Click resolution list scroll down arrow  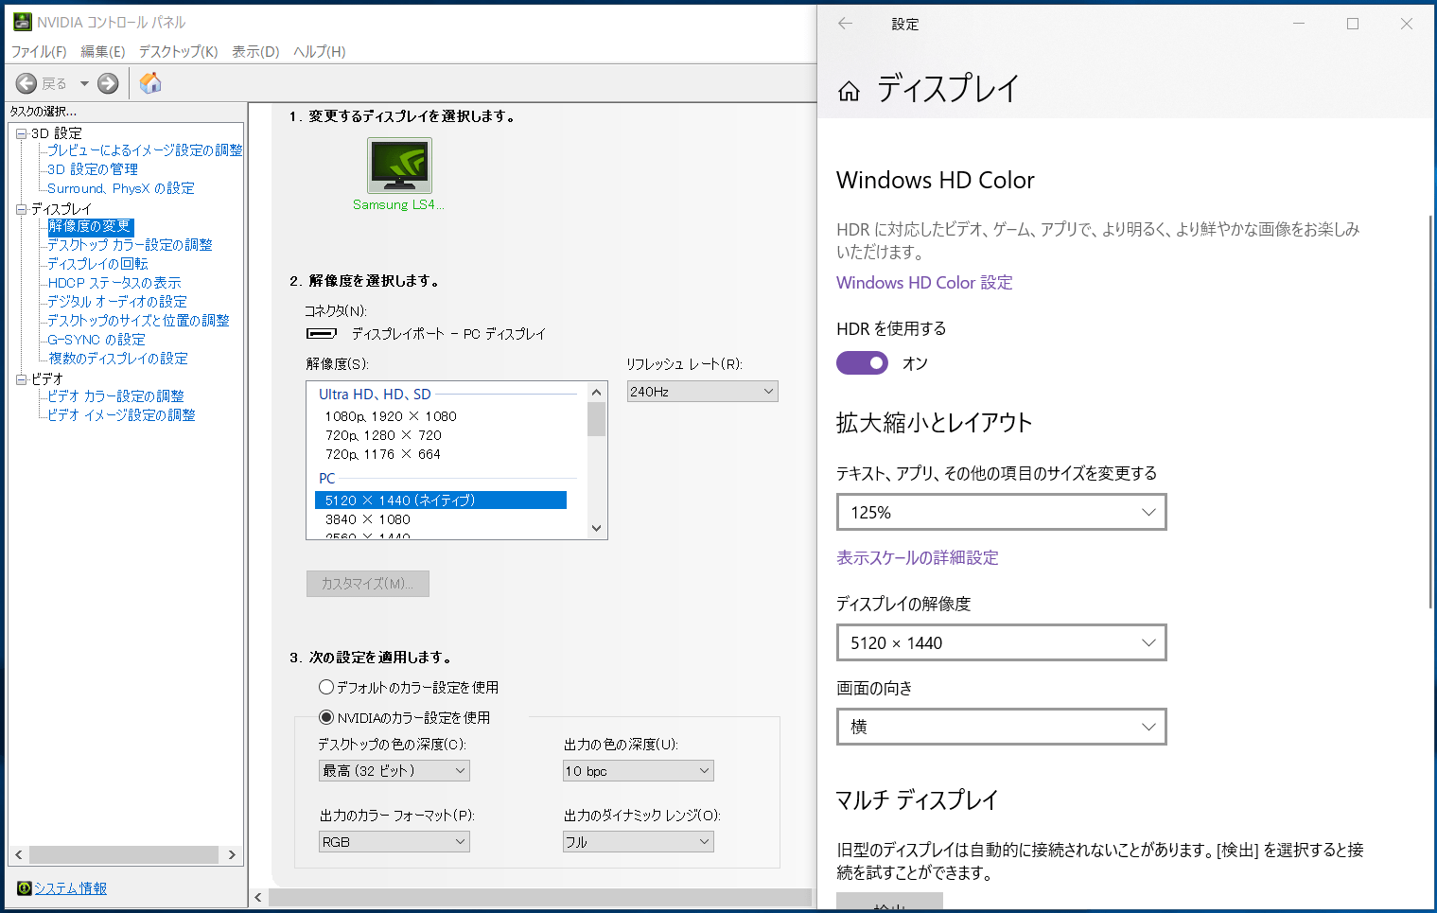596,528
